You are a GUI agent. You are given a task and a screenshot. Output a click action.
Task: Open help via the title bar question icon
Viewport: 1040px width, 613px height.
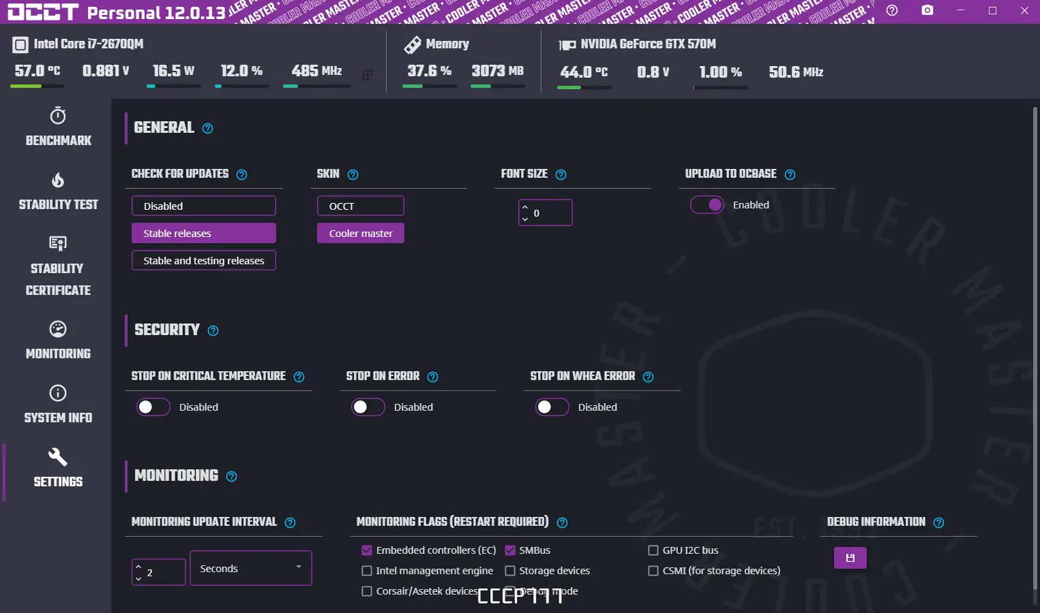[892, 10]
